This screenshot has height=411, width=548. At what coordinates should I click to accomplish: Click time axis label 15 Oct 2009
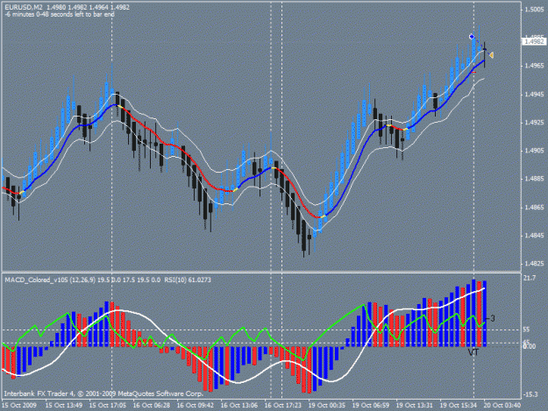(x=19, y=406)
